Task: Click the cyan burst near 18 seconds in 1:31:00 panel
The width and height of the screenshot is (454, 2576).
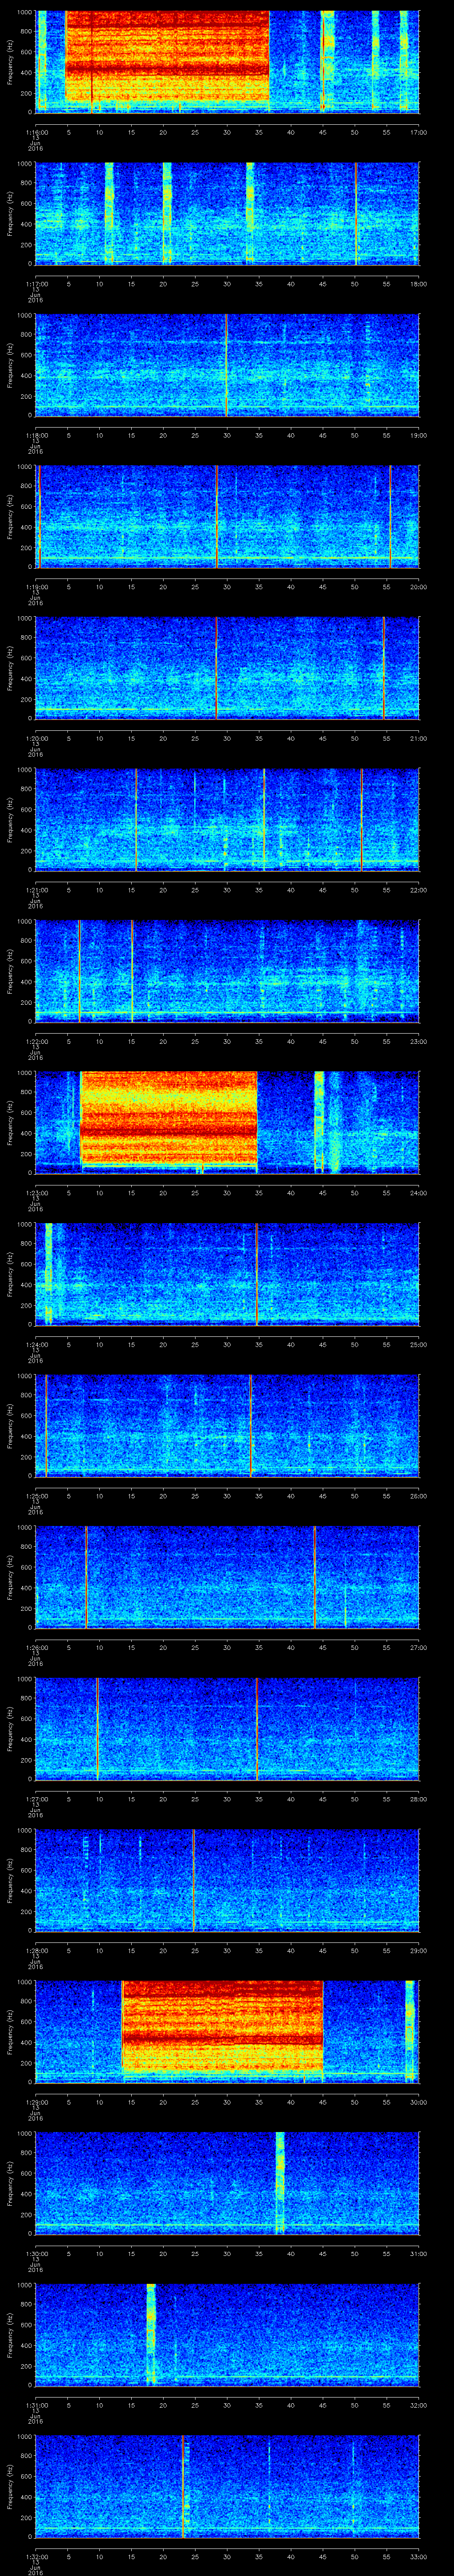Action: (151, 2334)
